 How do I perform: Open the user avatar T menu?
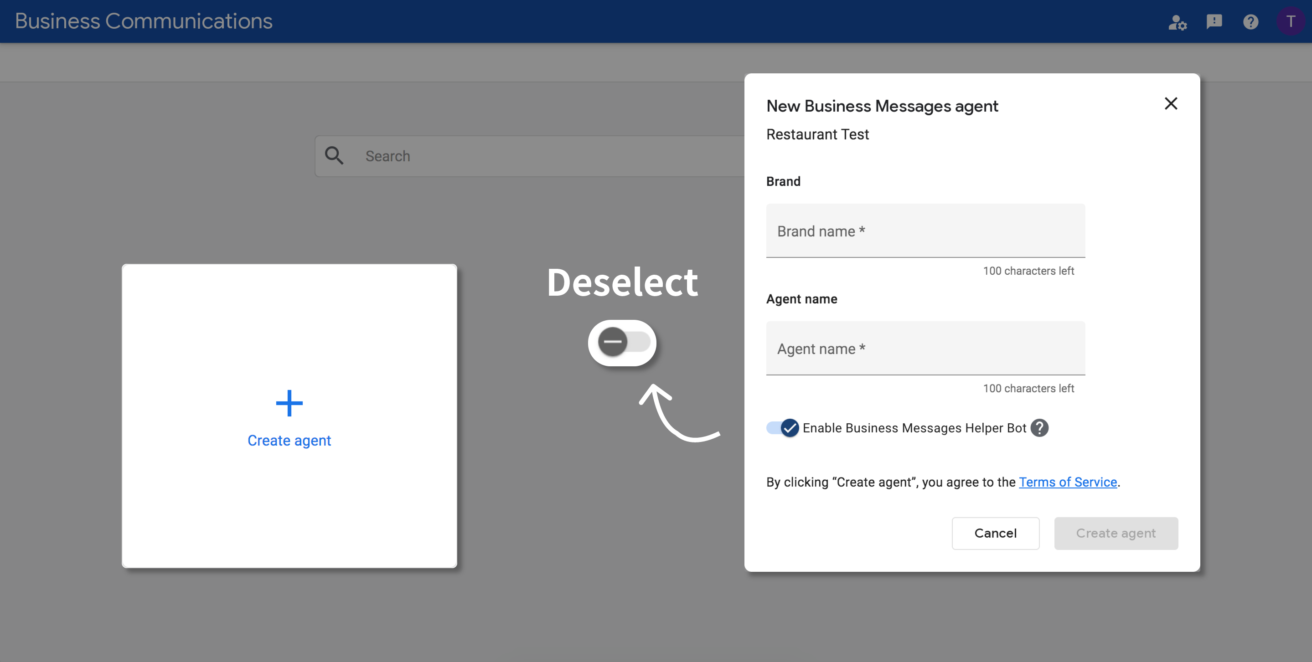1290,22
